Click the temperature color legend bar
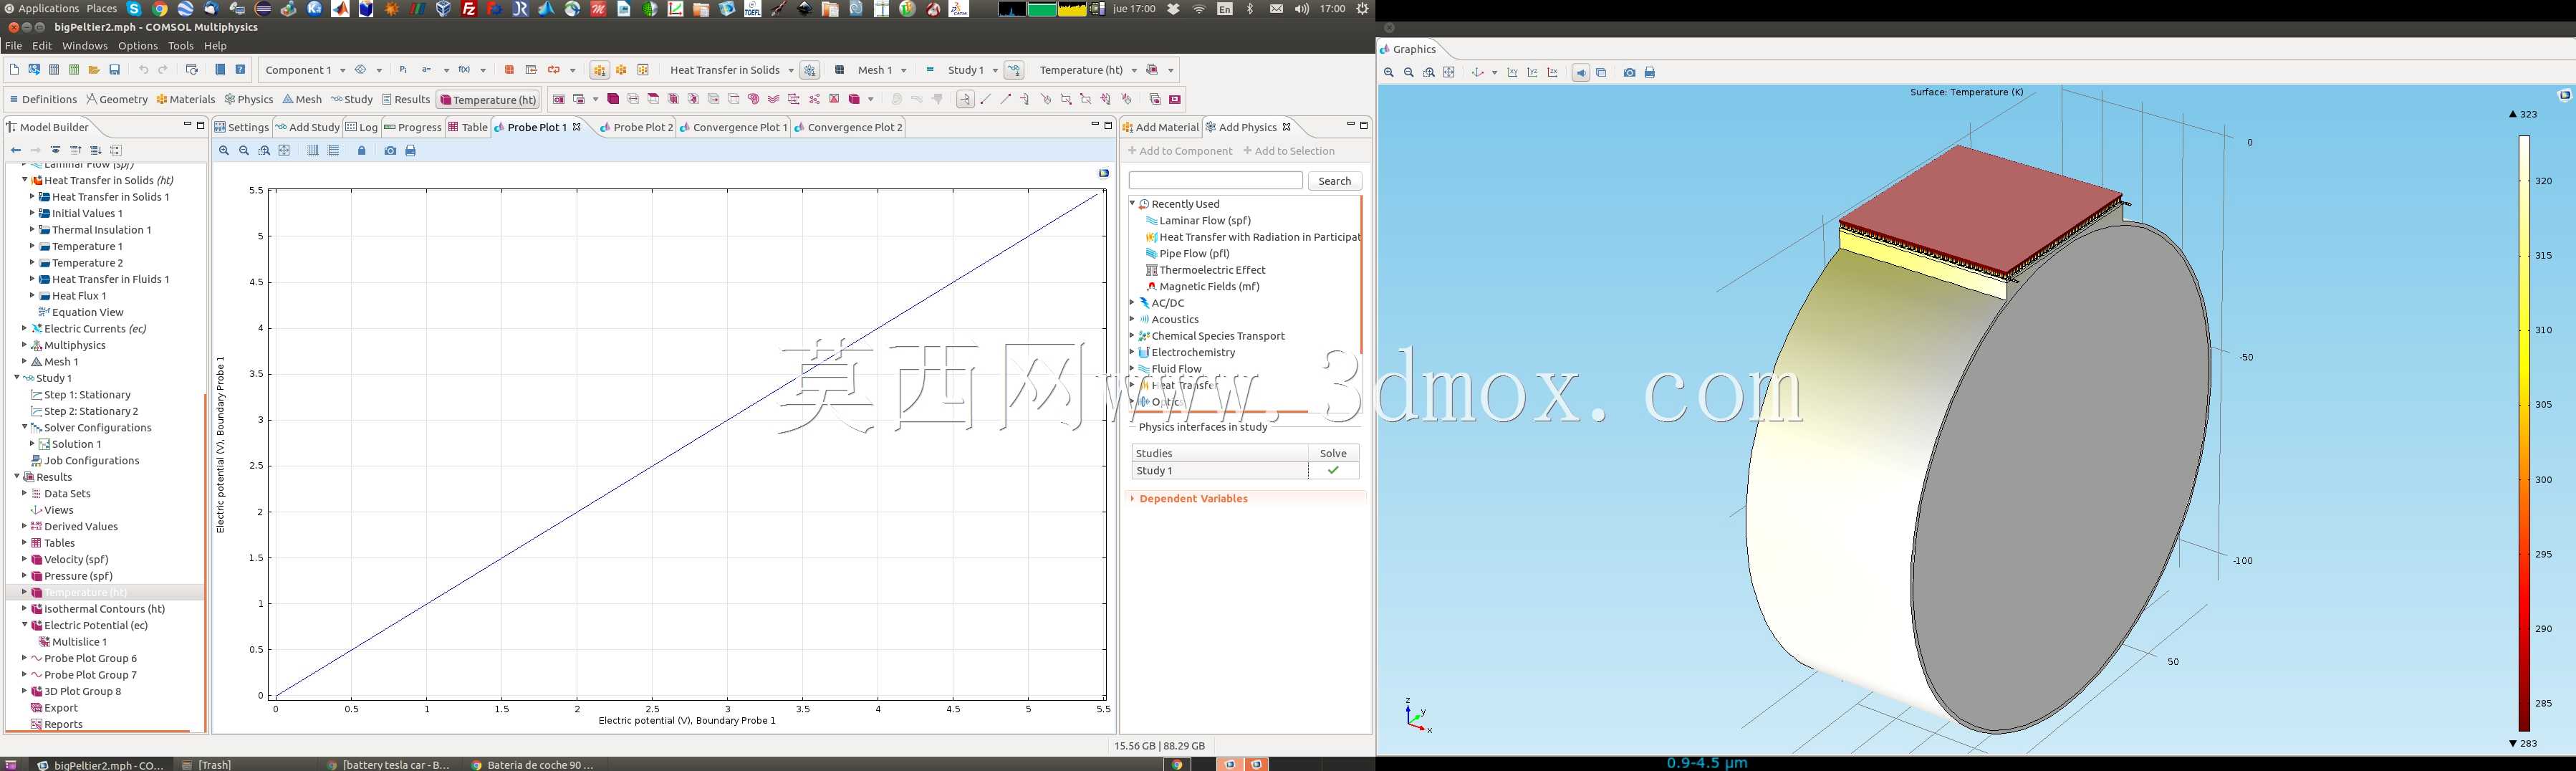 coord(2524,433)
